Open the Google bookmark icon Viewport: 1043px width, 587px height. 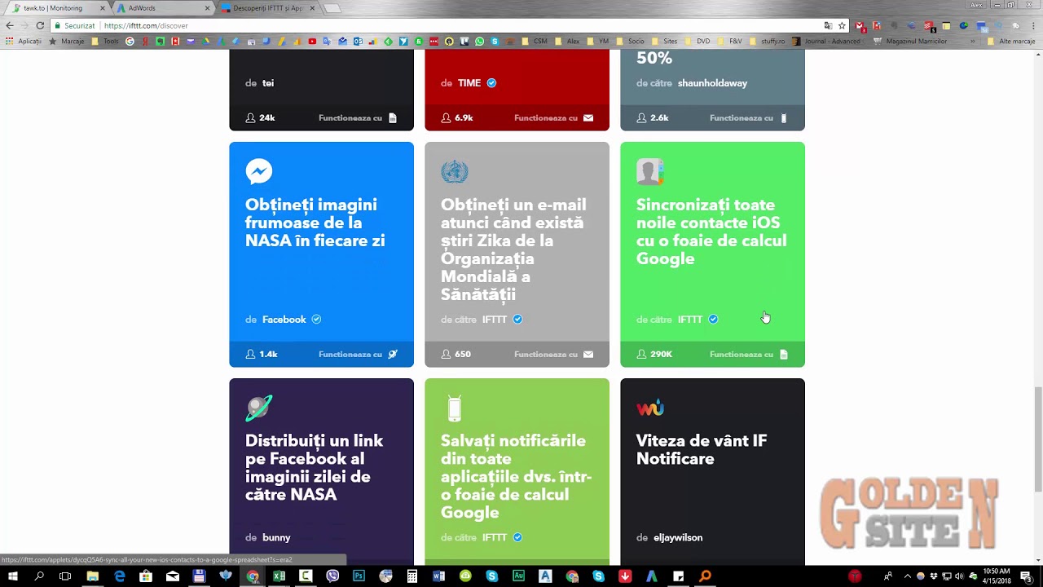tap(130, 41)
